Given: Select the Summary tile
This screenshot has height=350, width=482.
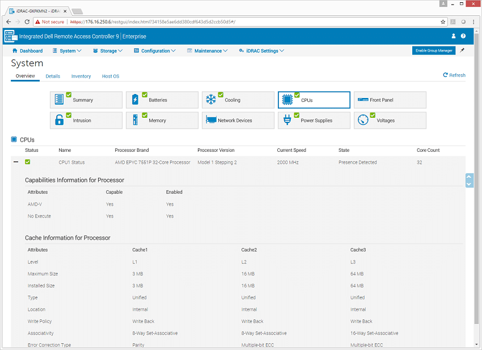Looking at the screenshot, I should pyautogui.click(x=86, y=100).
